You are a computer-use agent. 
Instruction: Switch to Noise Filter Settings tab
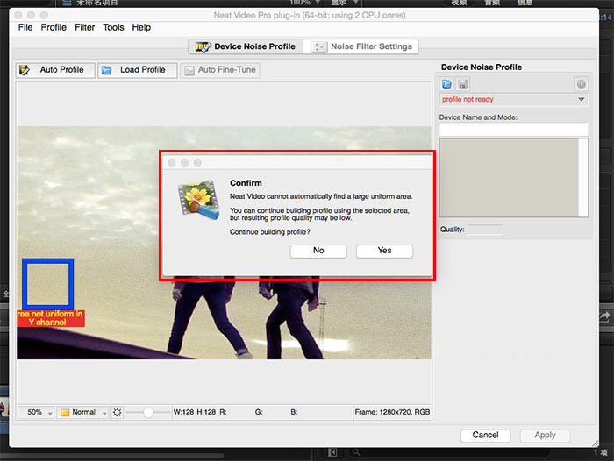(x=361, y=46)
